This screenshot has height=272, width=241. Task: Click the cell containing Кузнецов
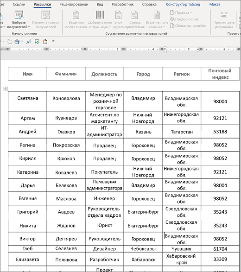(66, 118)
